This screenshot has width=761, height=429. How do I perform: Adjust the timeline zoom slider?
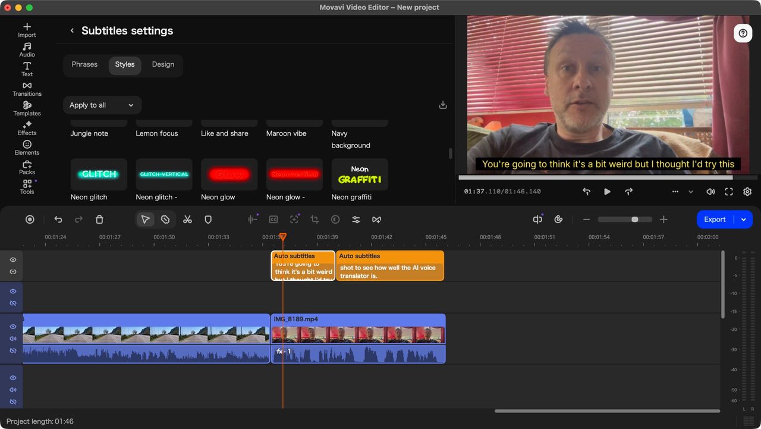coord(625,220)
